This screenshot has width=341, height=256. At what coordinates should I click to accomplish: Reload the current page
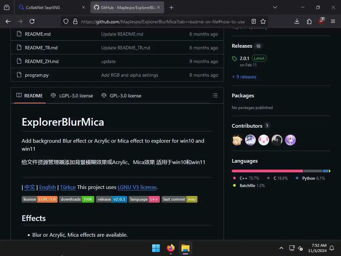(32, 21)
